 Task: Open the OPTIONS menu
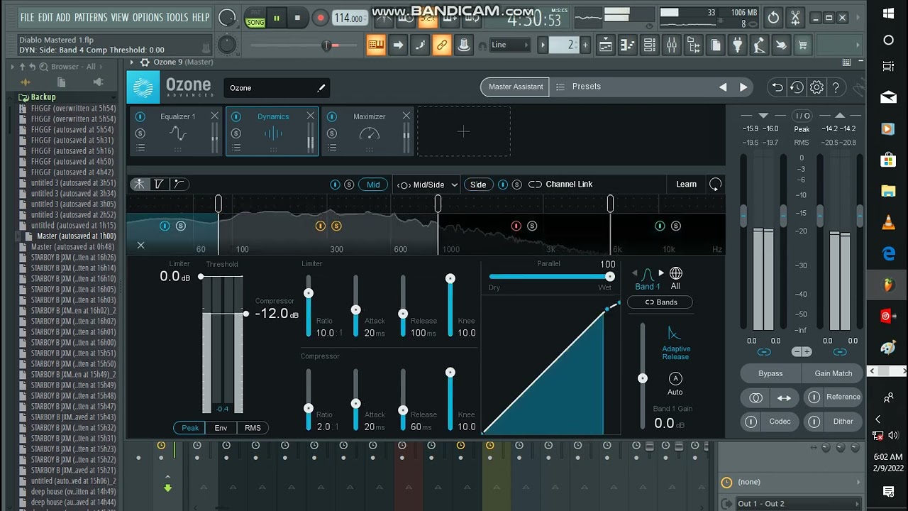pyautogui.click(x=148, y=17)
